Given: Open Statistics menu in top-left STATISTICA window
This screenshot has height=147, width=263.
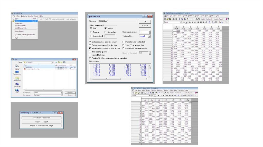Looking at the screenshot, I should (x=24, y=16).
